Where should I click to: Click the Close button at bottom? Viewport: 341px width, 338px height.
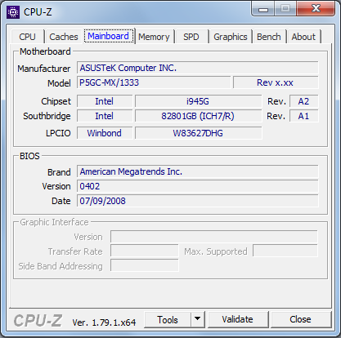click(300, 319)
